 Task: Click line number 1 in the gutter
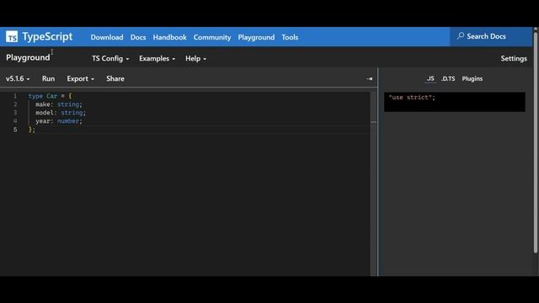point(15,96)
